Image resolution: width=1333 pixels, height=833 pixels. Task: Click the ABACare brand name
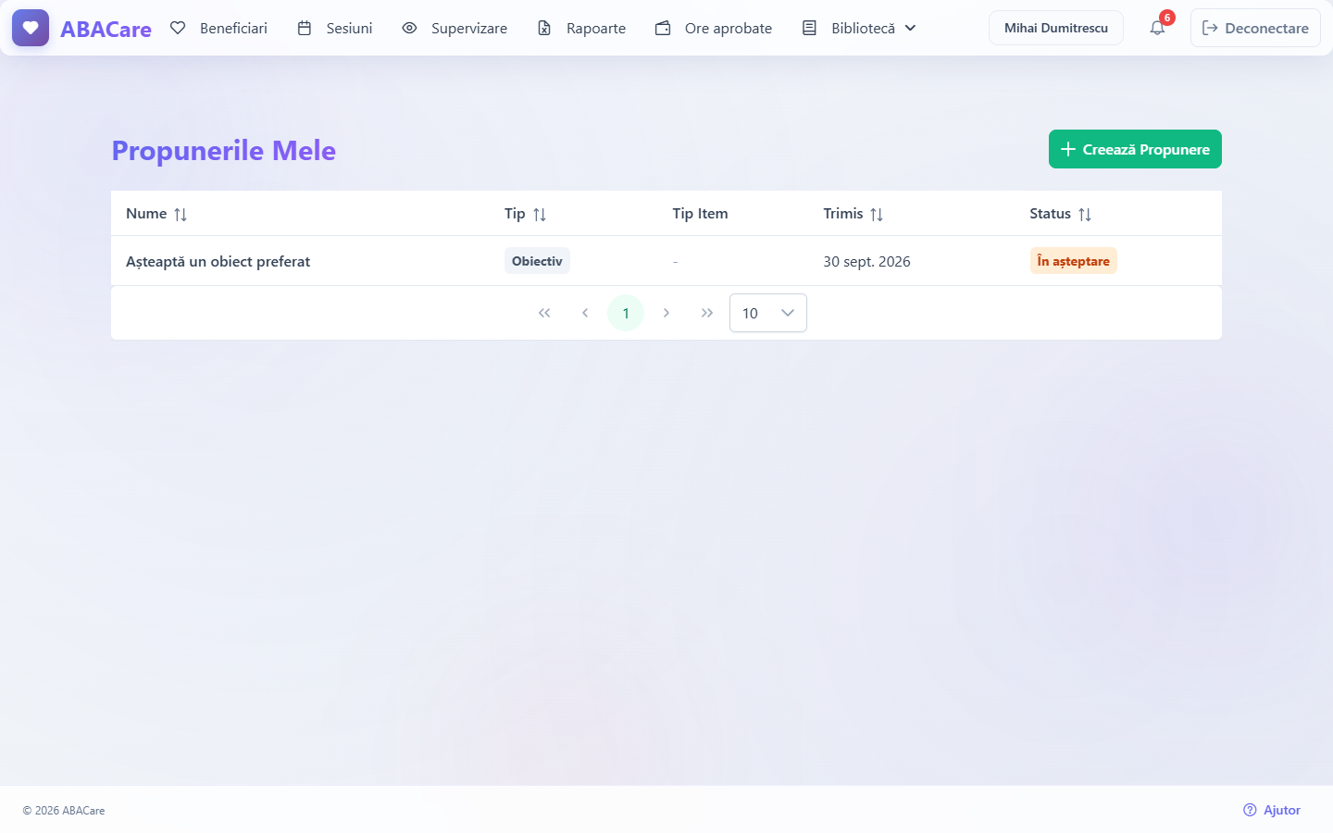point(106,29)
